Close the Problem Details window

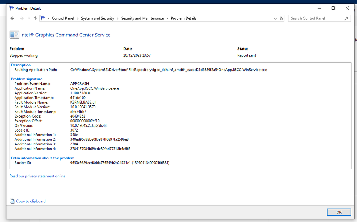coord(347,8)
